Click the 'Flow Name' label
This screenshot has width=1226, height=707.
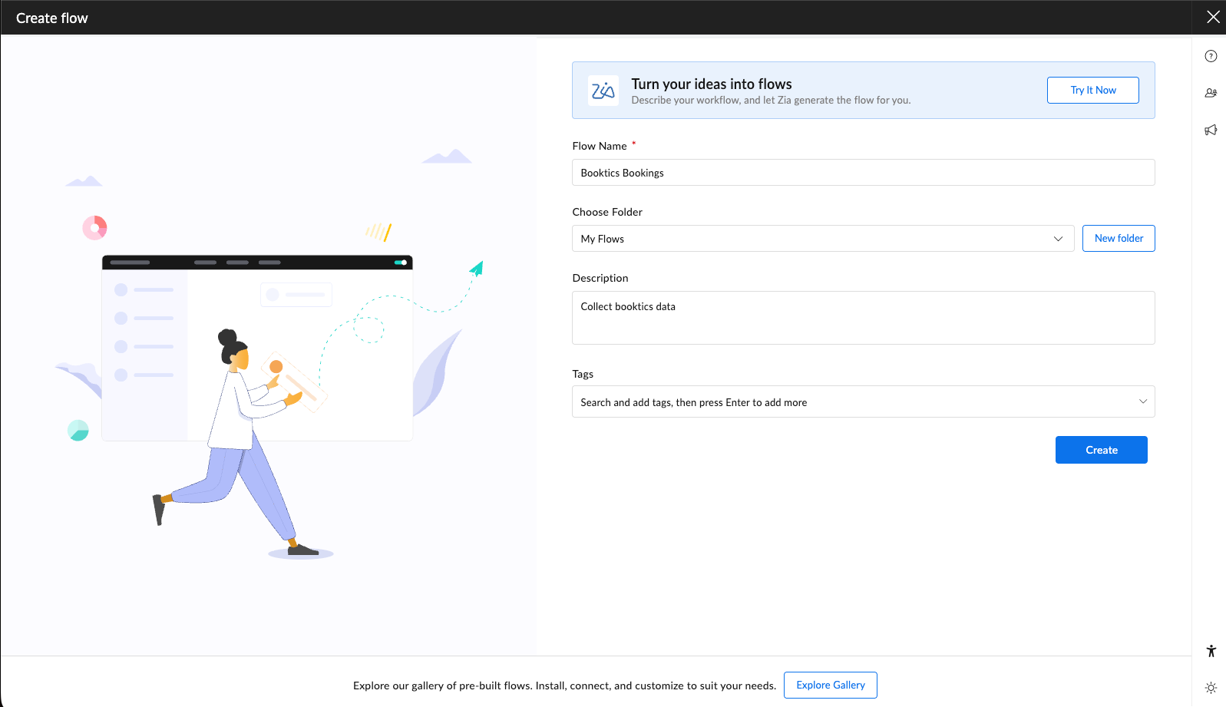coord(600,146)
